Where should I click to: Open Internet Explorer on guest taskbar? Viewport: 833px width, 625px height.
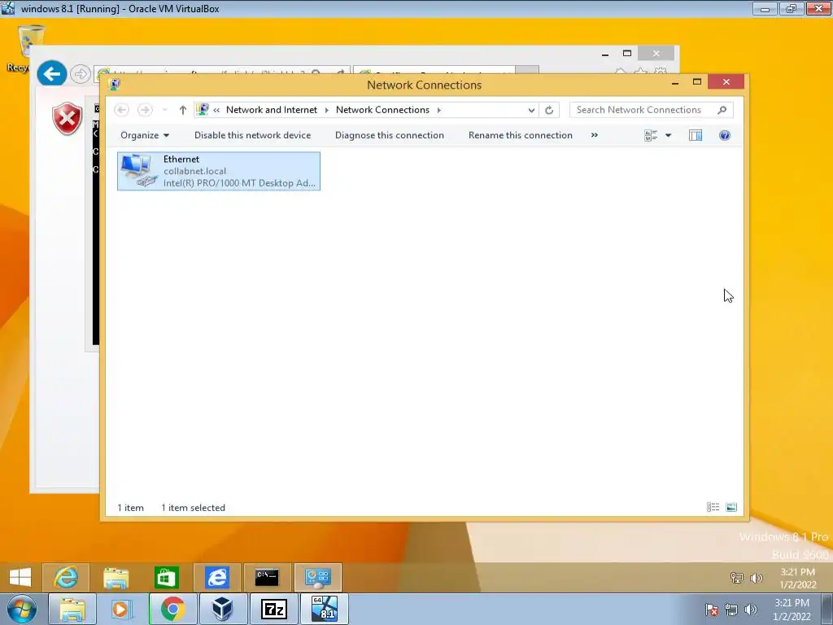[x=66, y=577]
